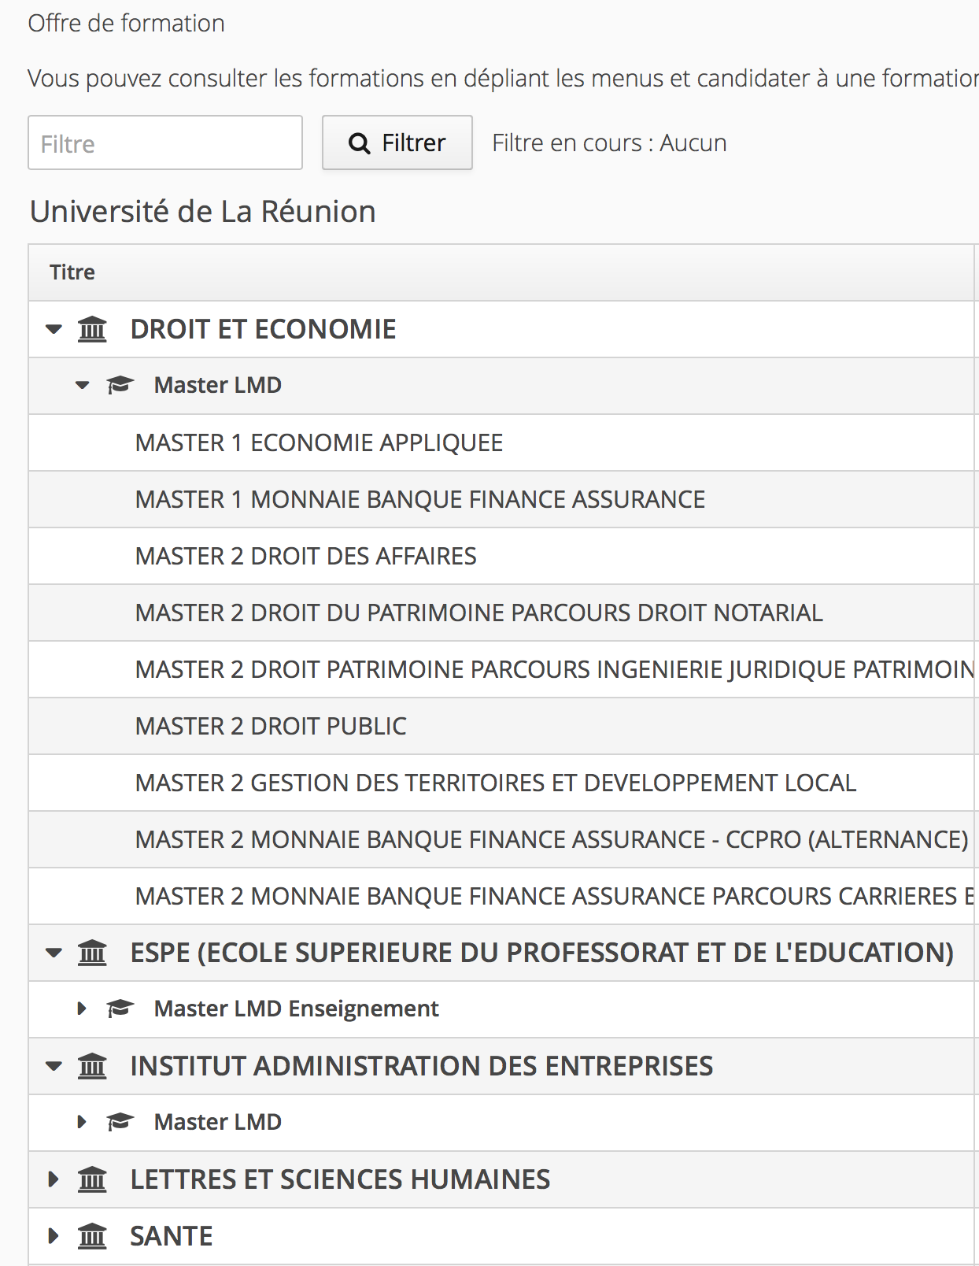The width and height of the screenshot is (979, 1266).
Task: Focus the Filtre text input
Action: [165, 143]
